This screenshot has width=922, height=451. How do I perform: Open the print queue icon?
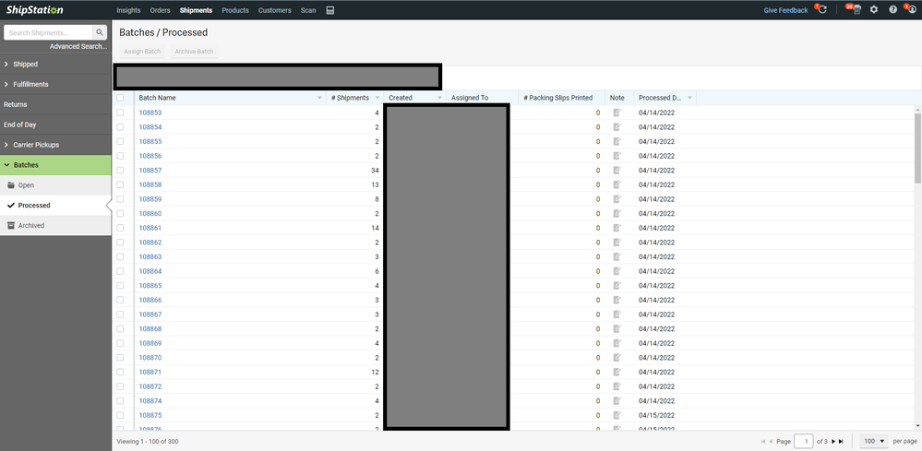pyautogui.click(x=856, y=10)
